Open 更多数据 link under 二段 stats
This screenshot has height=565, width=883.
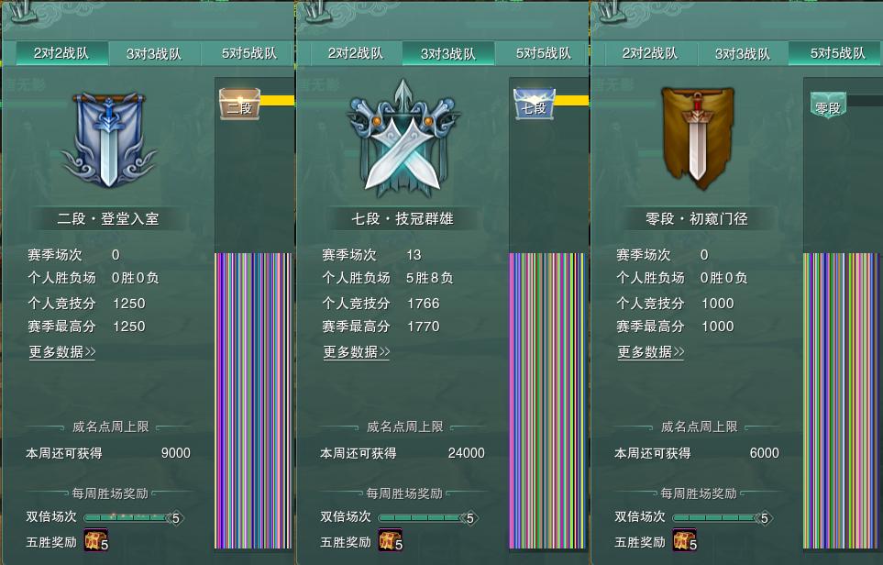click(62, 352)
